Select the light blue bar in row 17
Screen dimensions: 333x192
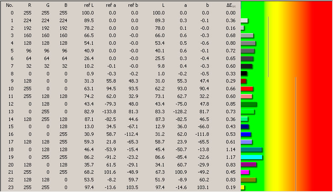(x=246, y=142)
